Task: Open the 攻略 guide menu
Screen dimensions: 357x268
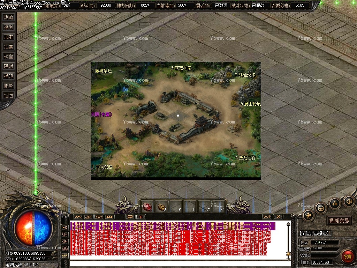Action: point(8,17)
